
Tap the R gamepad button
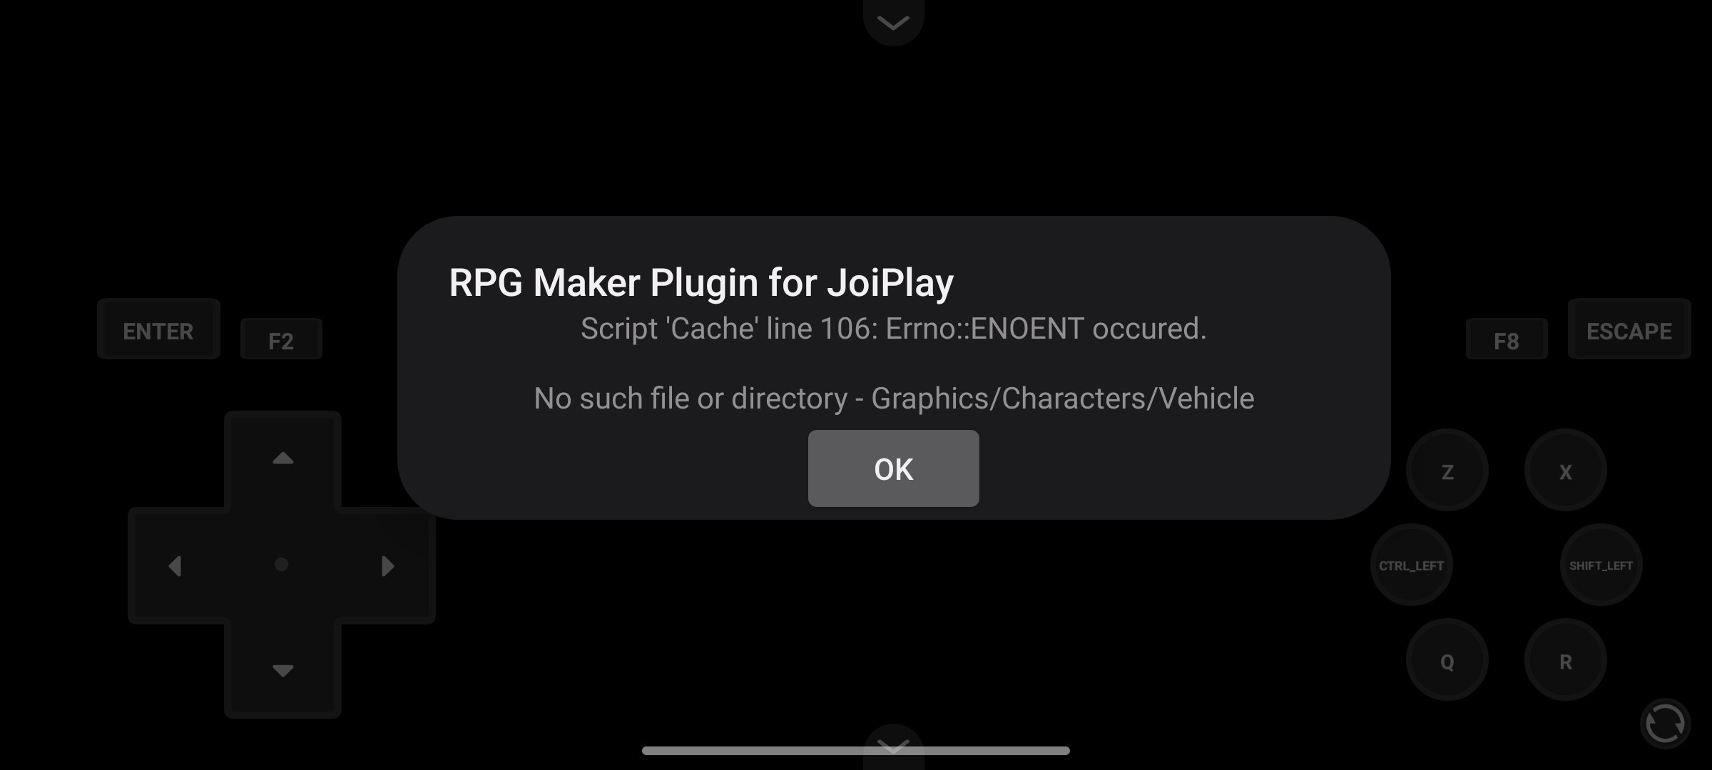click(1566, 661)
